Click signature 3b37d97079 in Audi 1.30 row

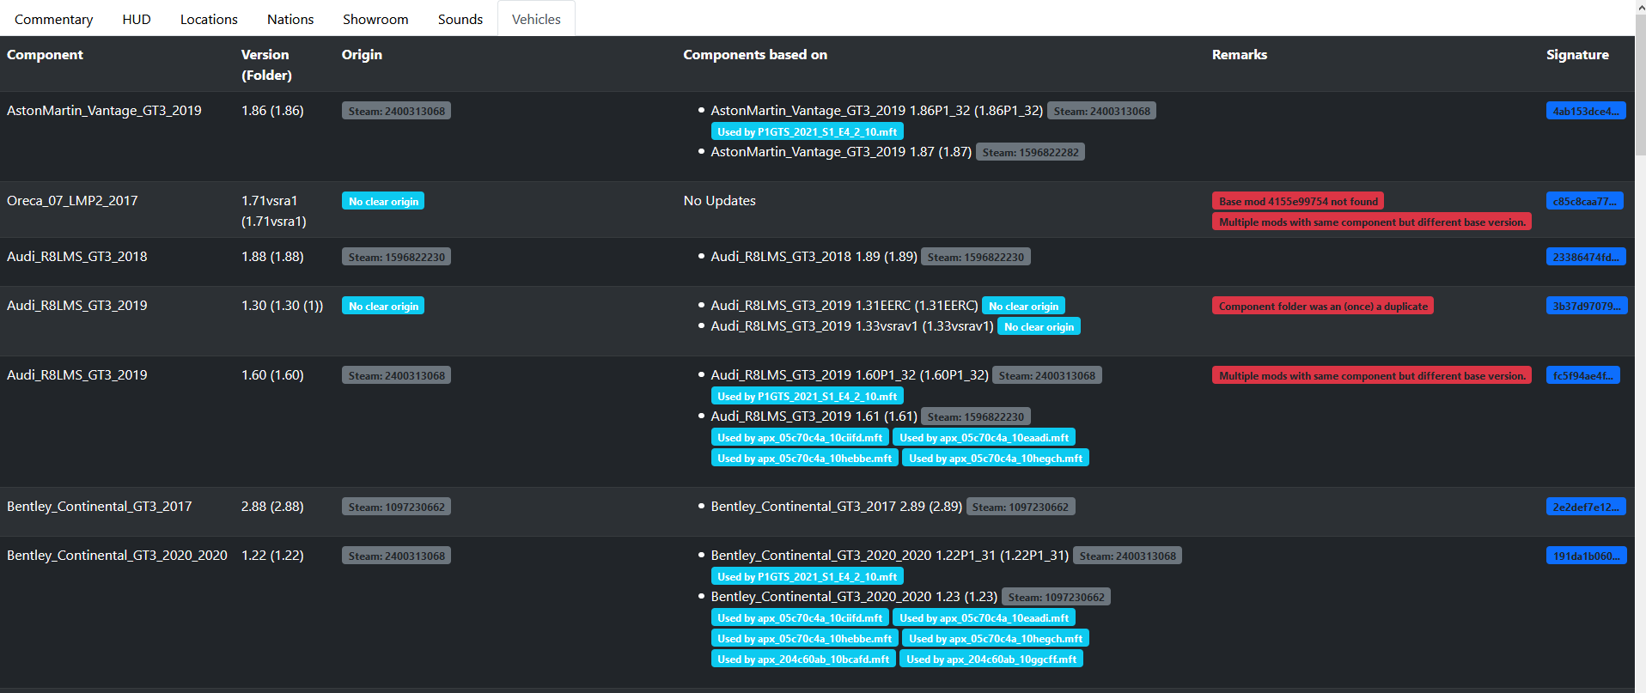(1585, 306)
